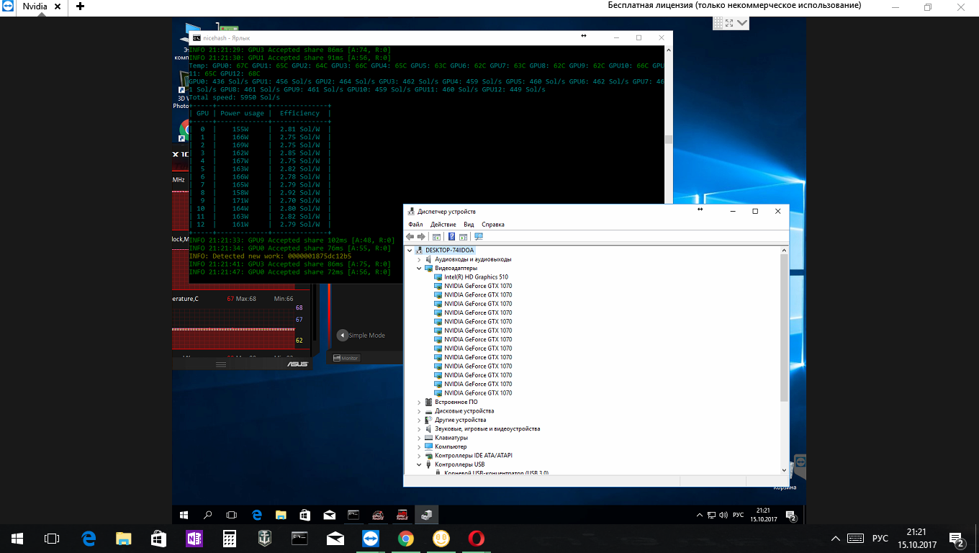The height and width of the screenshot is (553, 979).
Task: Click the Device Manager scrollbar down arrow
Action: 785,469
